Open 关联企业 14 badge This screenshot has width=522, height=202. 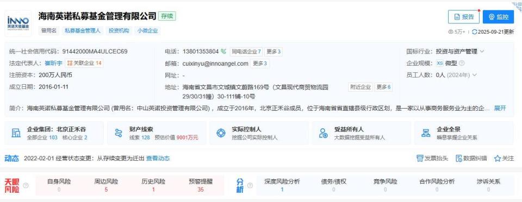pyautogui.click(x=84, y=63)
